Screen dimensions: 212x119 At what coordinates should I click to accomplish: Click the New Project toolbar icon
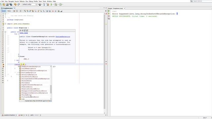click(x=4, y=4)
